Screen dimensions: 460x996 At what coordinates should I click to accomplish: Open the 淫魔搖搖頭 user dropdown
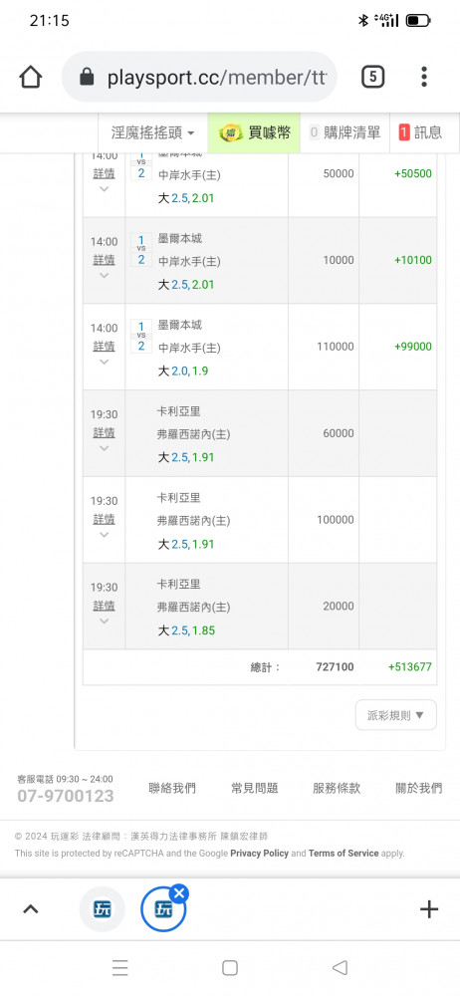[x=152, y=132]
